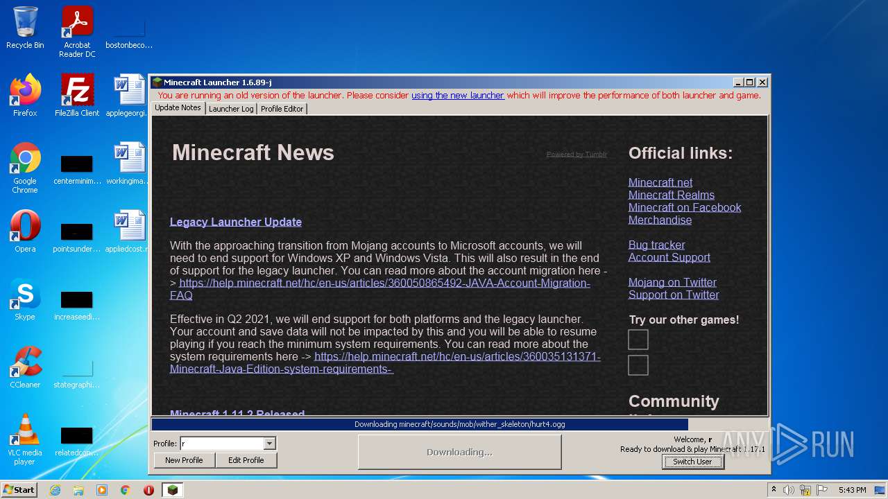Open Action Center flag icon
Viewport: 888px width, 499px height.
click(821, 490)
